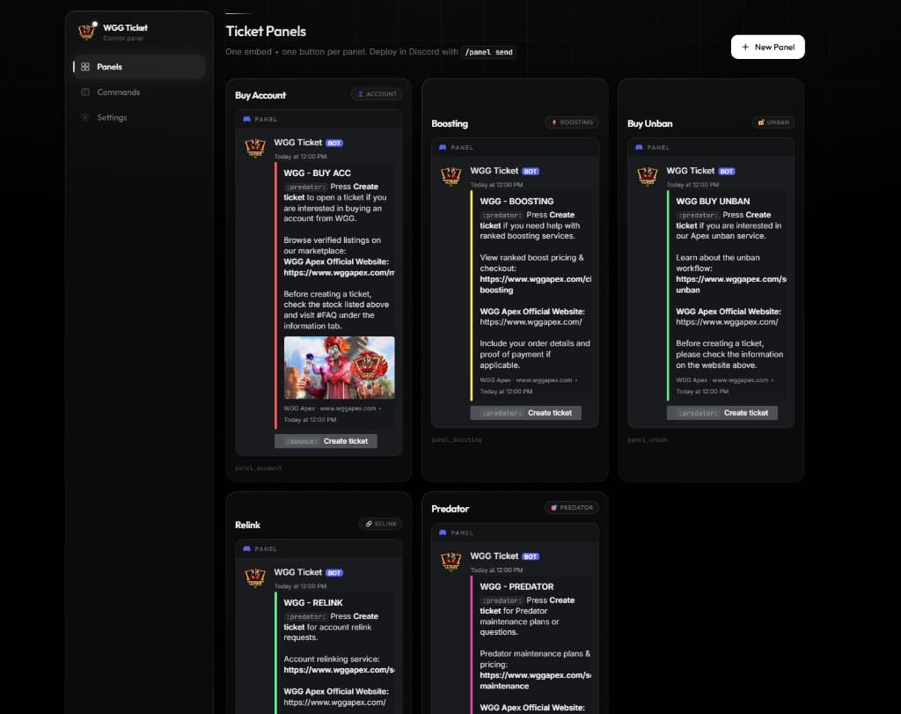The width and height of the screenshot is (901, 714).
Task: Click the Commands terminal icon
Action: click(85, 92)
